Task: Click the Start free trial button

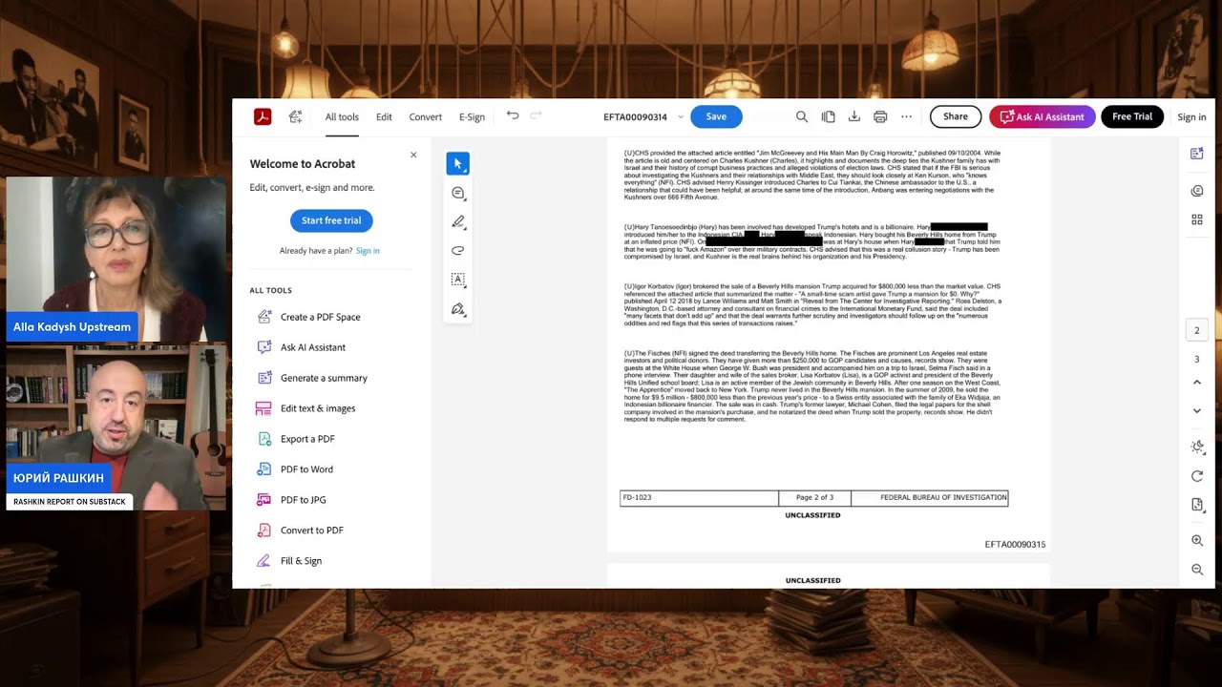Action: tap(331, 220)
